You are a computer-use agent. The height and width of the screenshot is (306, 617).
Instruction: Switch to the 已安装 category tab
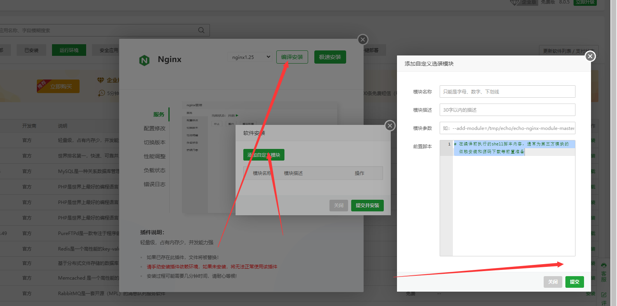coord(31,50)
